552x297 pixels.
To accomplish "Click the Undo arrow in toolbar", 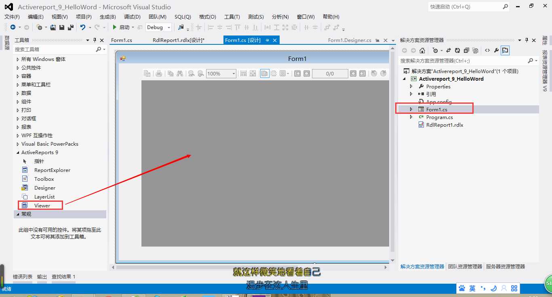I will tap(82, 27).
